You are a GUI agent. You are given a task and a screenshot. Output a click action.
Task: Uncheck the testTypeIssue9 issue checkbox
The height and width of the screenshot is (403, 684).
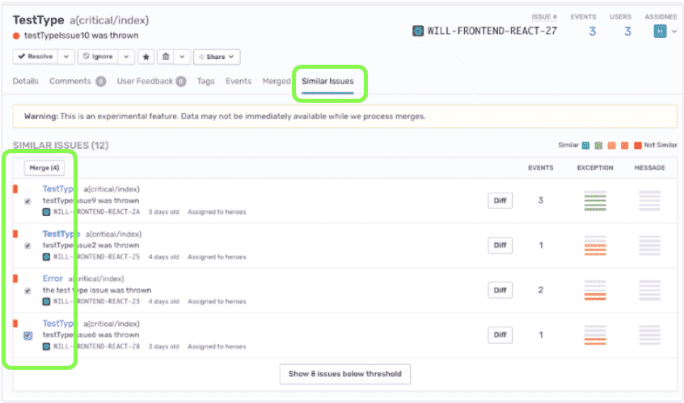28,201
